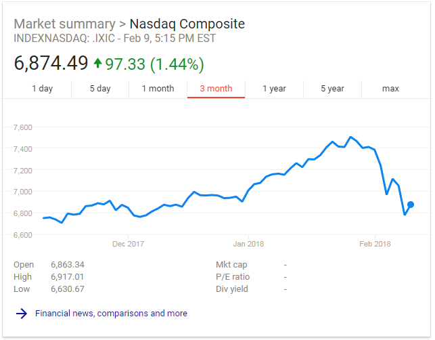This screenshot has width=435, height=340.
Task: Click the chart line's highest peak
Action: click(x=350, y=137)
